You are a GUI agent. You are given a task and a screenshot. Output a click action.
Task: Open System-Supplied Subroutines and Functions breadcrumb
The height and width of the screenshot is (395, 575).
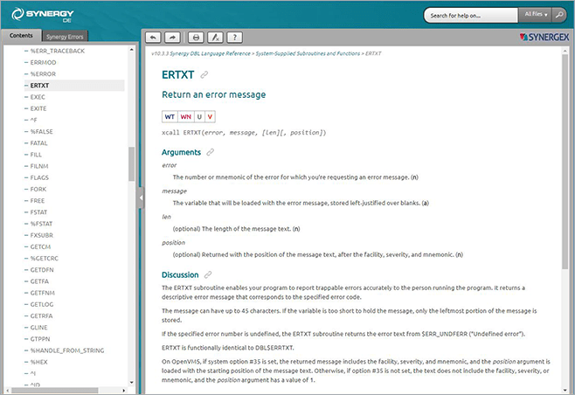tap(308, 53)
